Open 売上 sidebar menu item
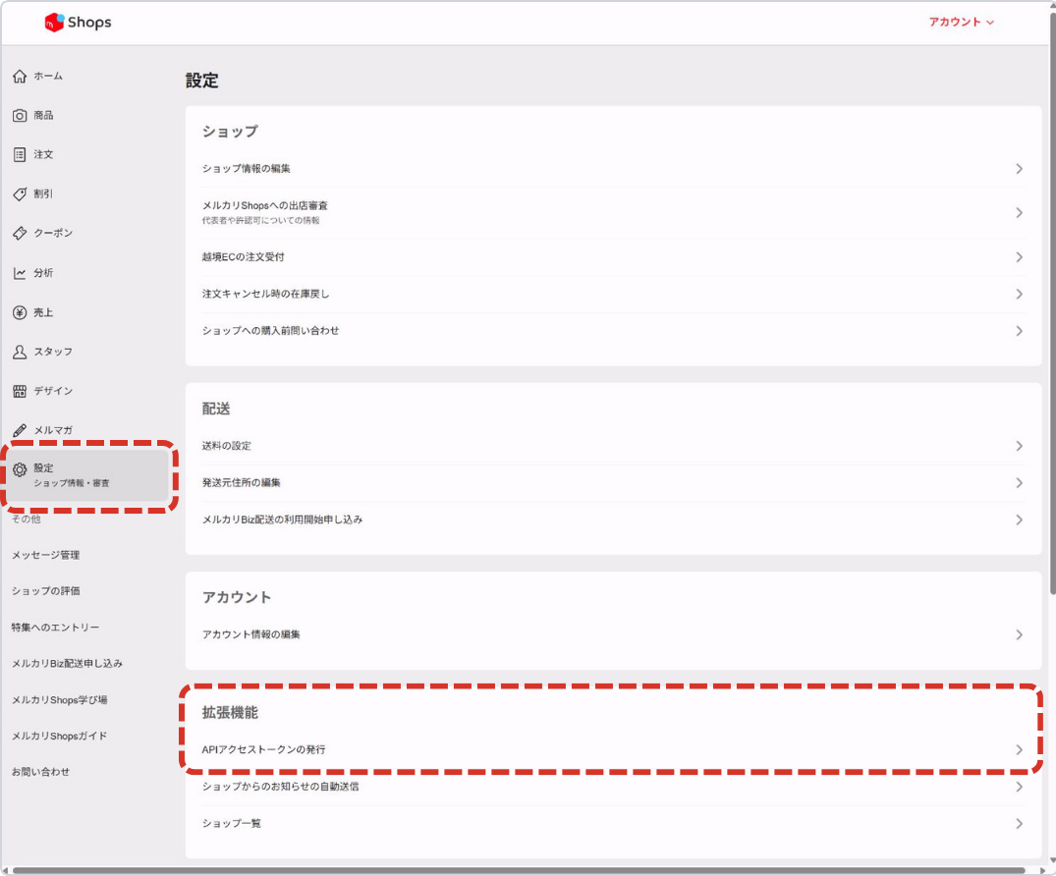This screenshot has width=1056, height=876. (x=44, y=312)
